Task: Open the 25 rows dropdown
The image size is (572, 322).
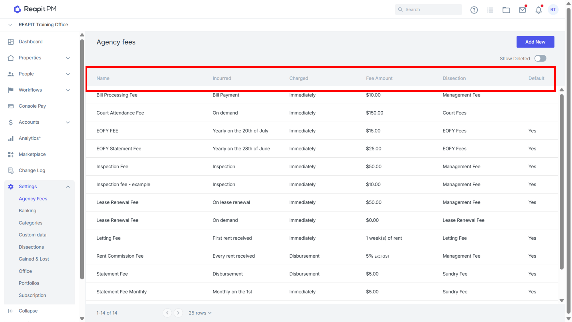Action: 200,313
